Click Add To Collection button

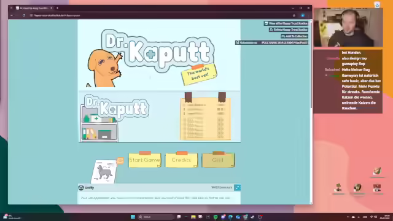294,36
